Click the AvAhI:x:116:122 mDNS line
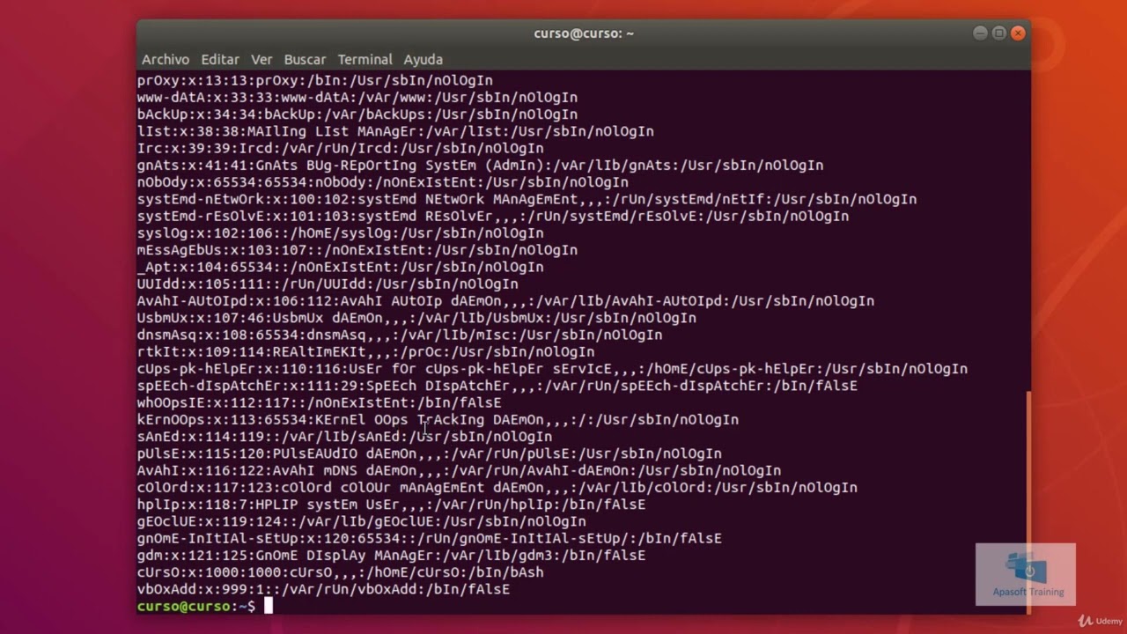1127x634 pixels. coord(460,471)
